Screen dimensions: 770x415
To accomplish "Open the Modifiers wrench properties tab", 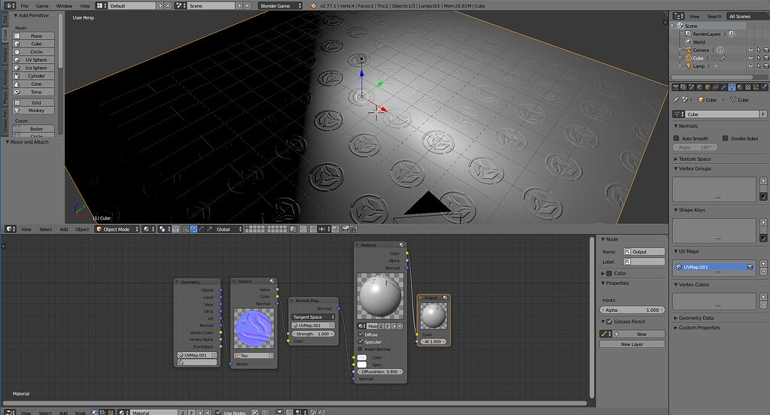I will coord(724,87).
